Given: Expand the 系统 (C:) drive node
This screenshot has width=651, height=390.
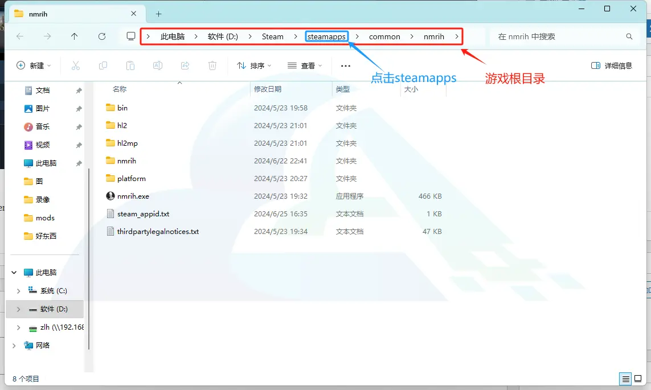Looking at the screenshot, I should [18, 291].
